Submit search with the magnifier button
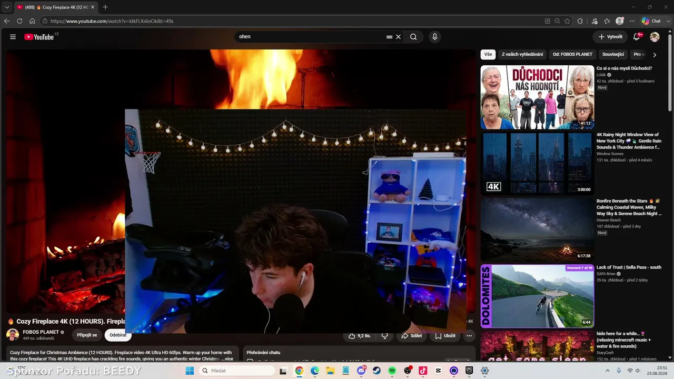674x379 pixels. [x=413, y=37]
